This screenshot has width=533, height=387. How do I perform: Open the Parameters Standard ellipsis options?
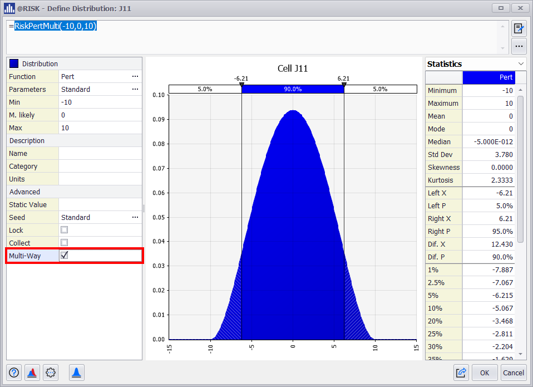point(135,90)
